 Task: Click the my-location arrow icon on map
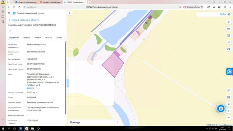(x=229, y=90)
